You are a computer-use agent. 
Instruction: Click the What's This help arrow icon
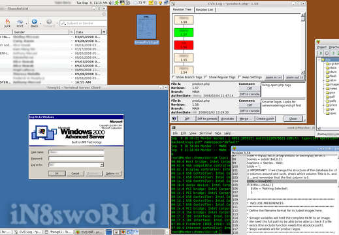click(x=174, y=119)
